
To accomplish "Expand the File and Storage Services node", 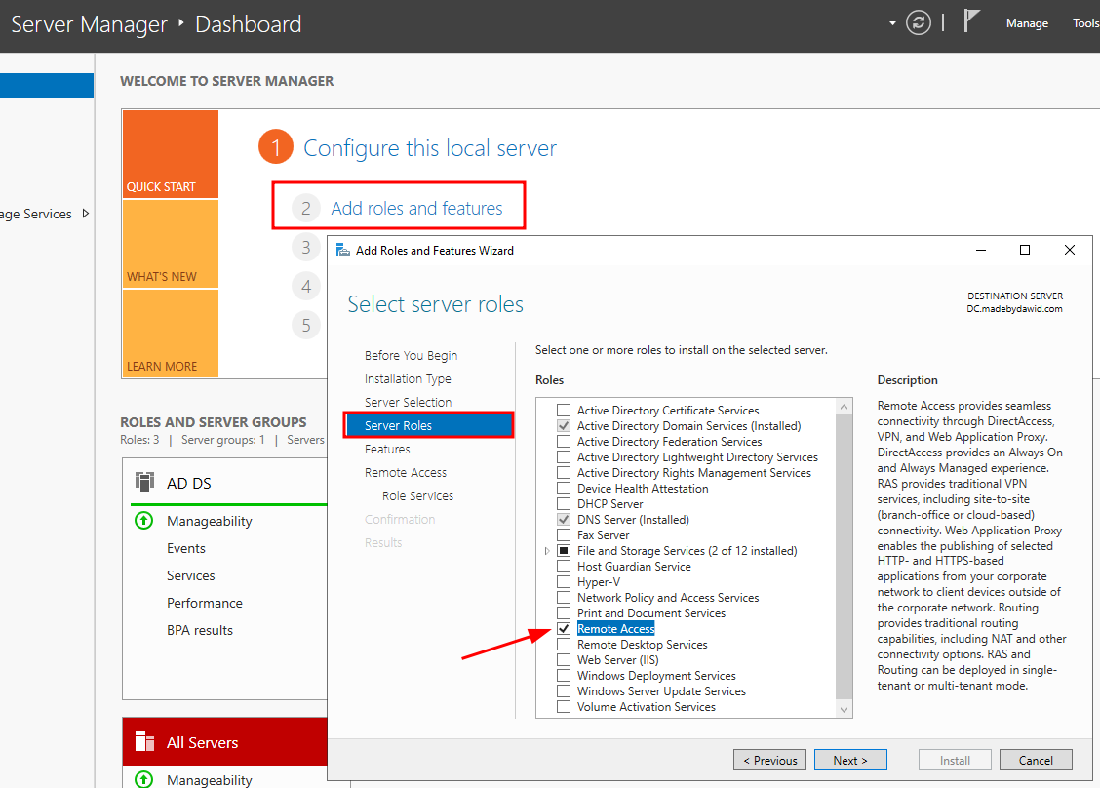I will pos(547,552).
